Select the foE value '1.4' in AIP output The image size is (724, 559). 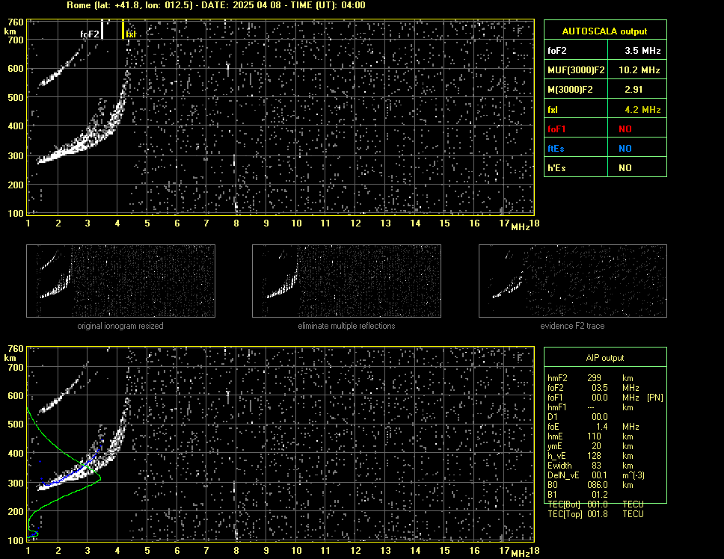click(602, 427)
